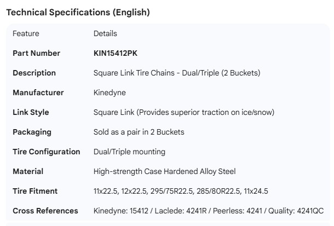Click the Tire Configuration row label

(x=46, y=152)
